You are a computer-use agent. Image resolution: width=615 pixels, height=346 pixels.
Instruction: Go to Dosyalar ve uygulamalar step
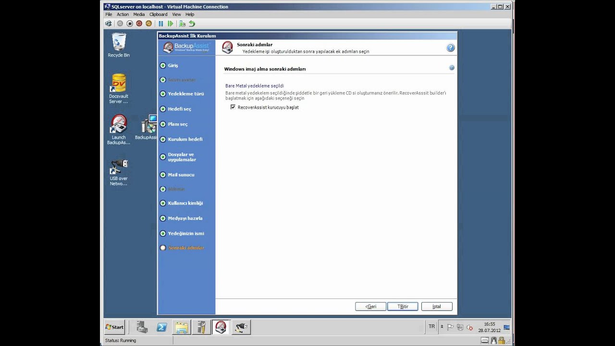tap(182, 157)
